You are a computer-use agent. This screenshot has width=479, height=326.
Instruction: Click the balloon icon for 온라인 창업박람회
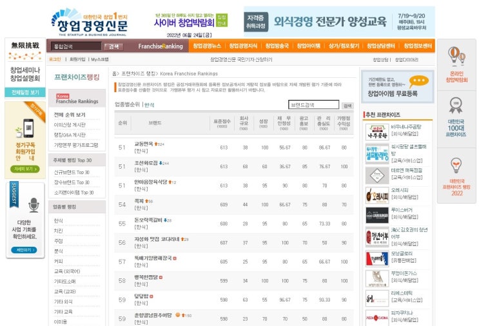(456, 56)
